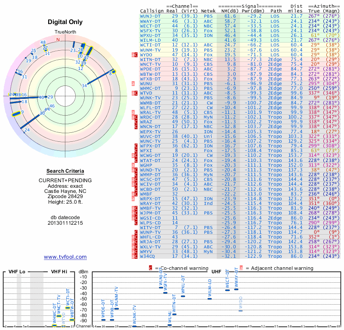
Task: Select the WTVD callsign in the table
Action: tap(146, 93)
